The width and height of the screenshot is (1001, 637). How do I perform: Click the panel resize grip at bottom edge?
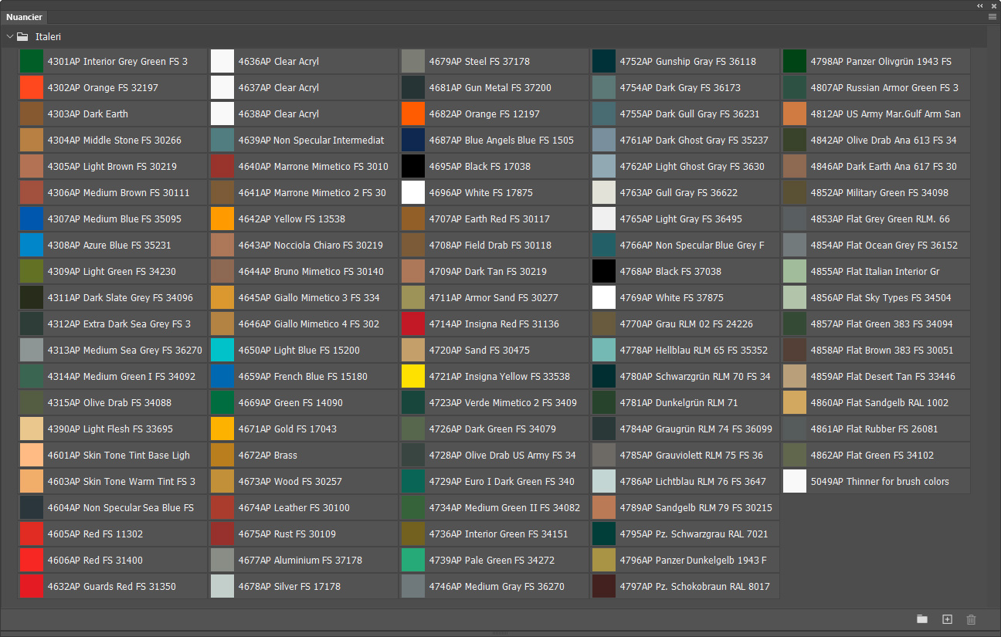(x=500, y=633)
